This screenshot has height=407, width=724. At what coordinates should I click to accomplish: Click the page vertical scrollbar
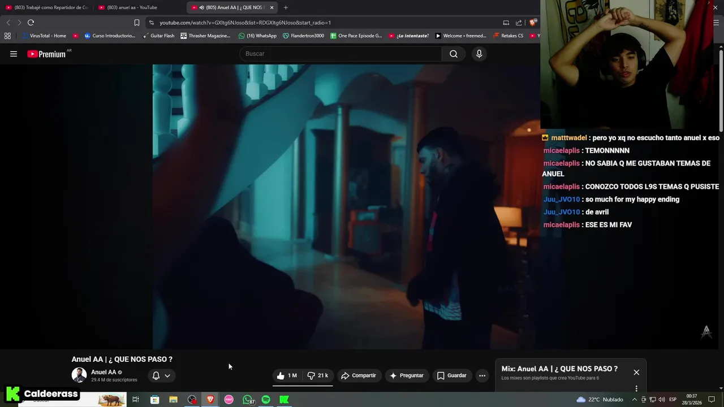(x=721, y=90)
